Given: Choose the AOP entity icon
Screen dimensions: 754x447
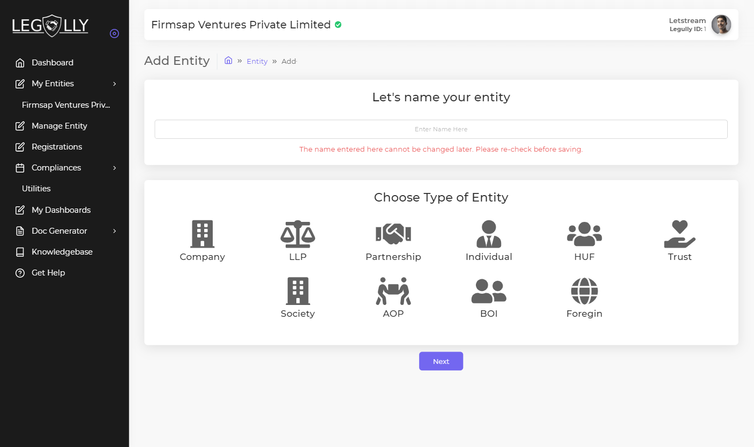Looking at the screenshot, I should tap(393, 291).
